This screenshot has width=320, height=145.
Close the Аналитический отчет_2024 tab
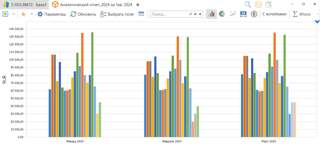coord(138,5)
